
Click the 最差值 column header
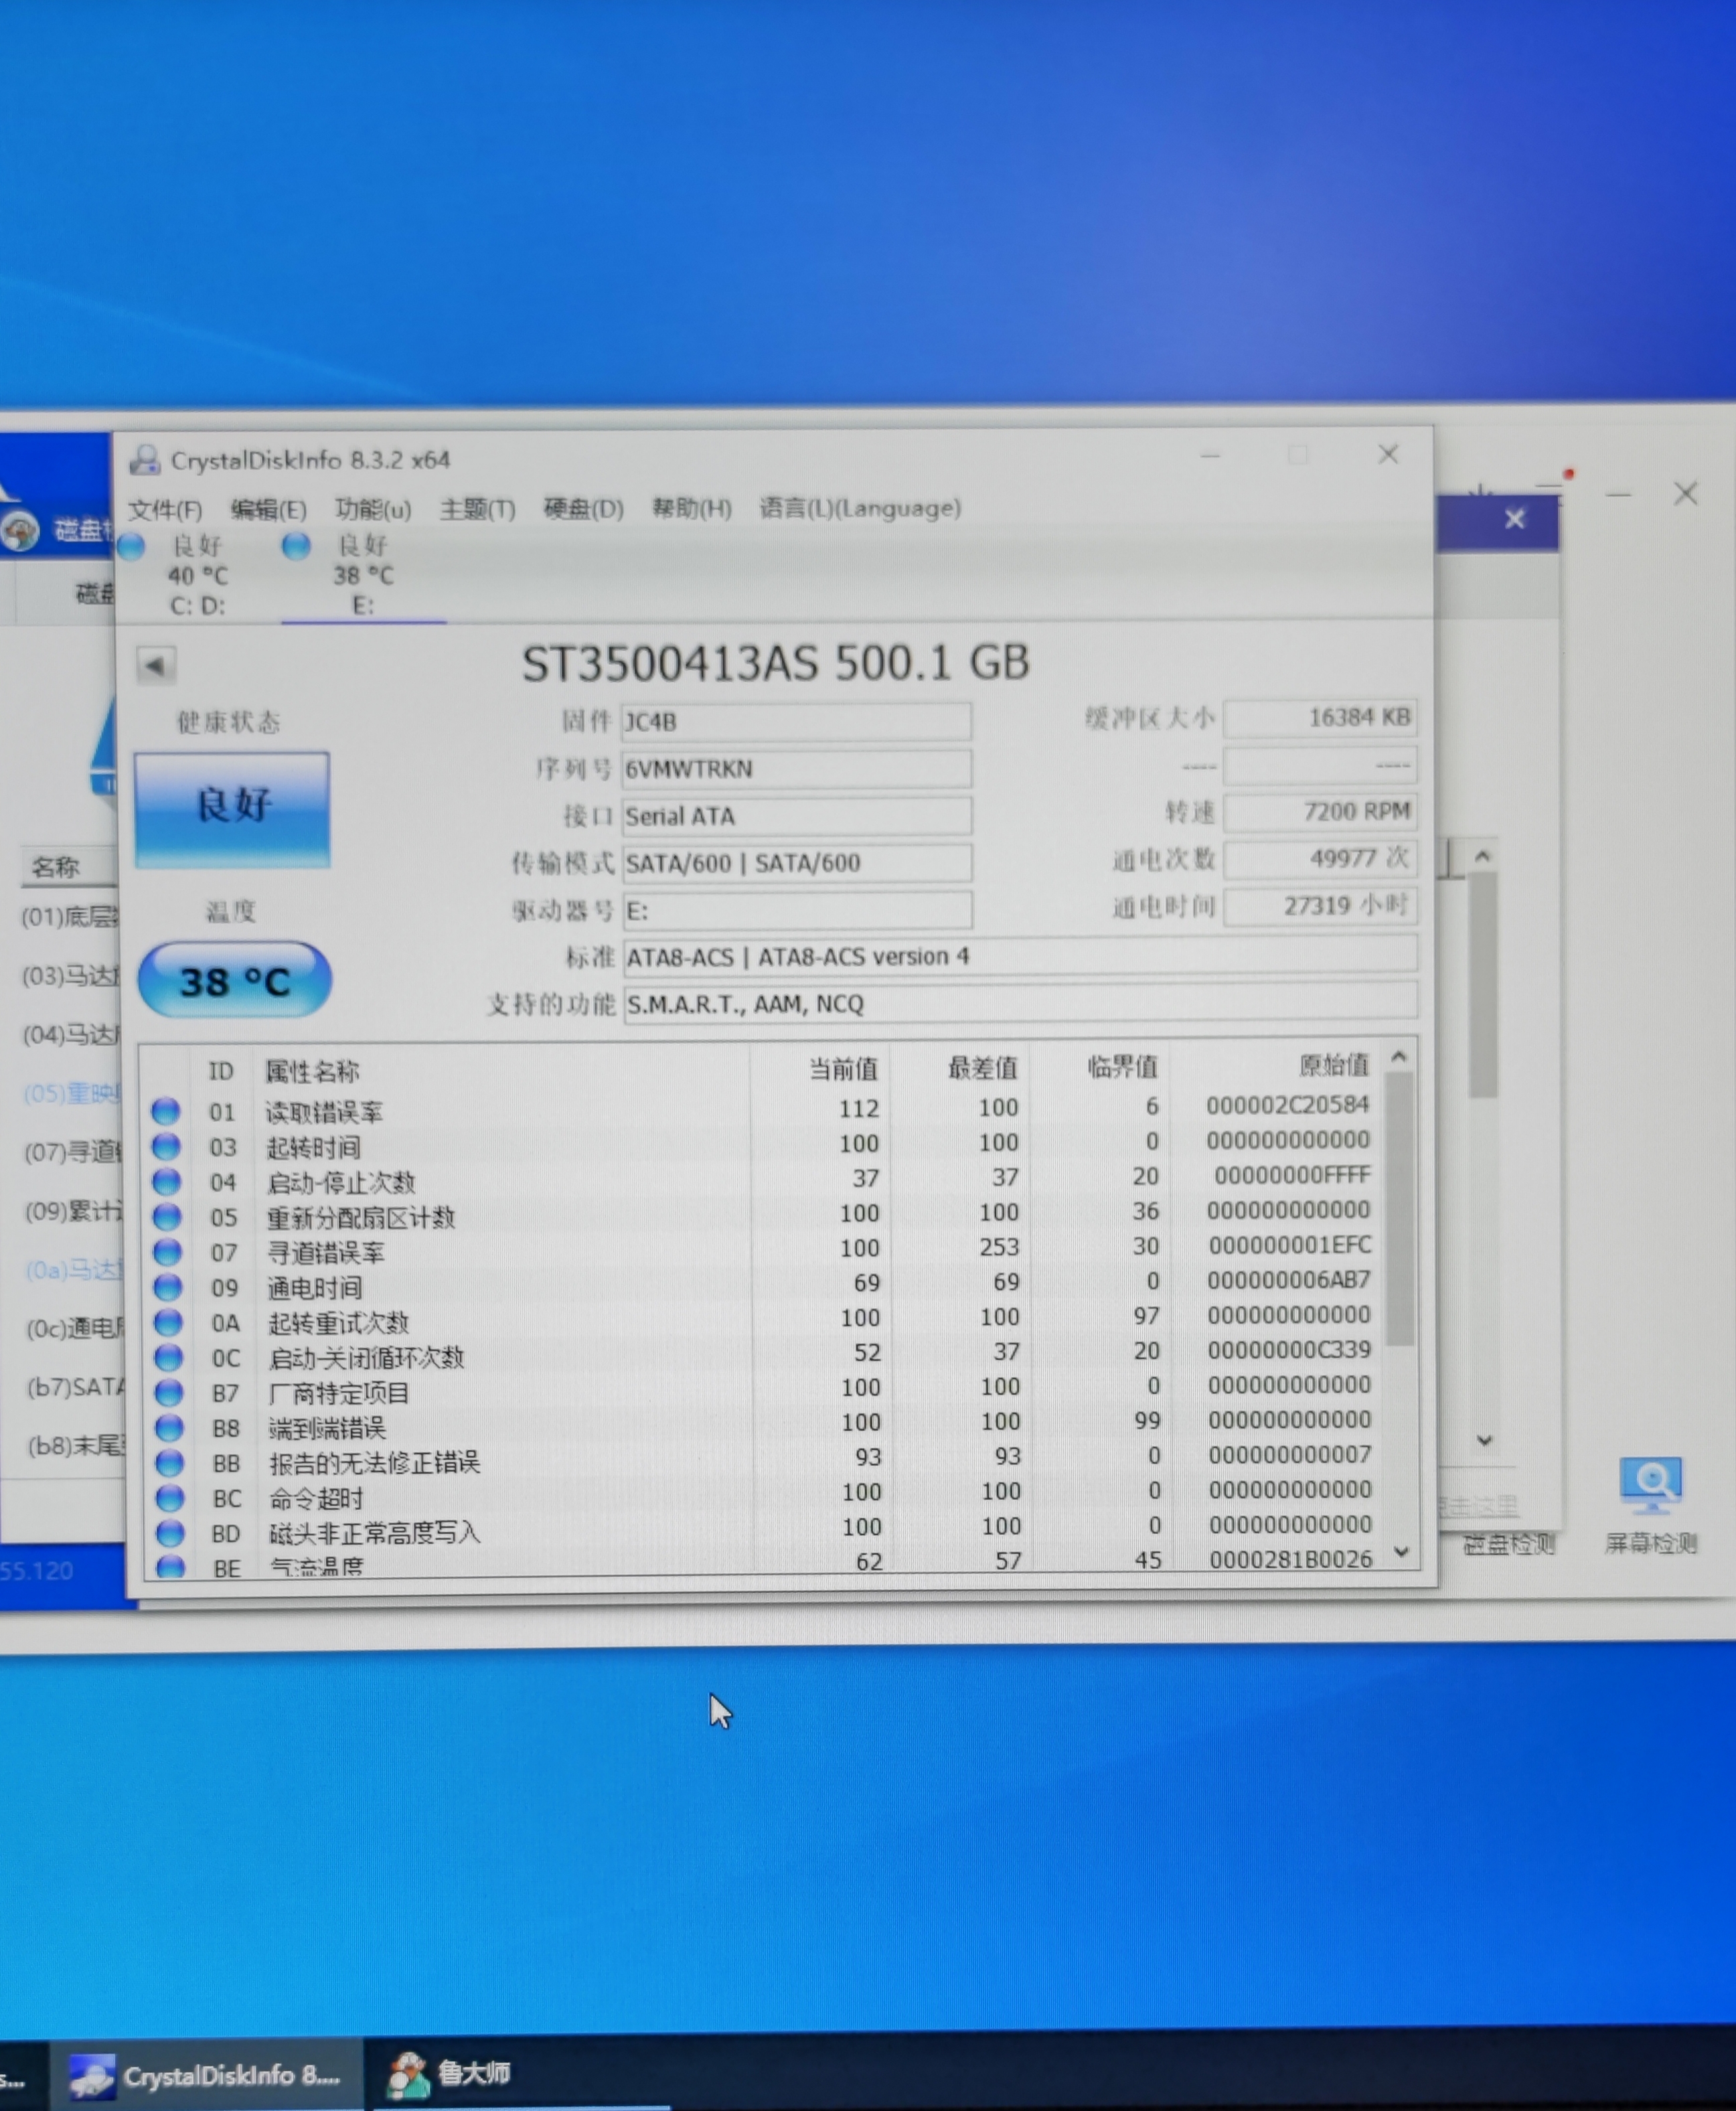[982, 1068]
